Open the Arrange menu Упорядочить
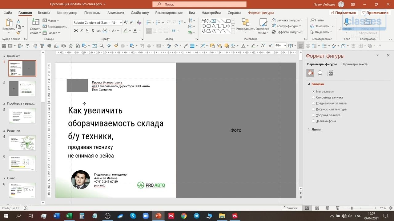Image resolution: width=394 pixels, height=221 pixels. point(246,26)
